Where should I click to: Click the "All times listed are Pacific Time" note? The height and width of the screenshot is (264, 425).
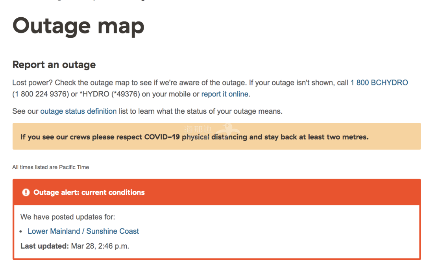point(51,167)
